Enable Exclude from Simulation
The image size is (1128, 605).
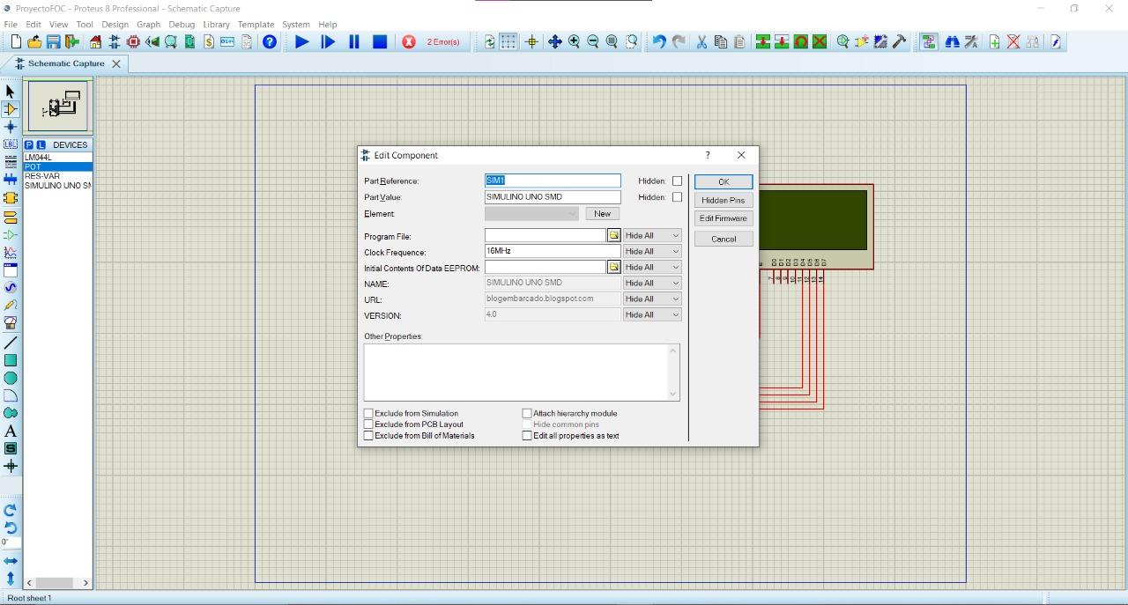coord(368,413)
